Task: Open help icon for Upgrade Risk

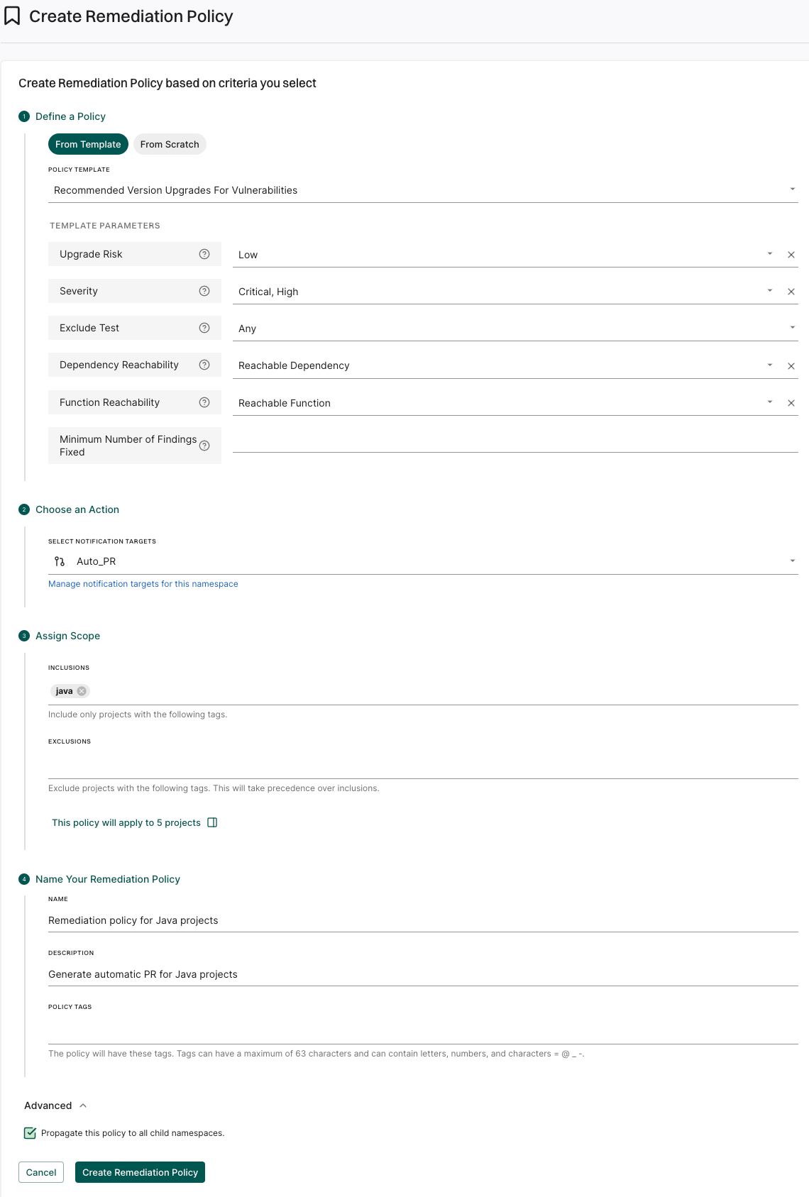Action: [204, 254]
